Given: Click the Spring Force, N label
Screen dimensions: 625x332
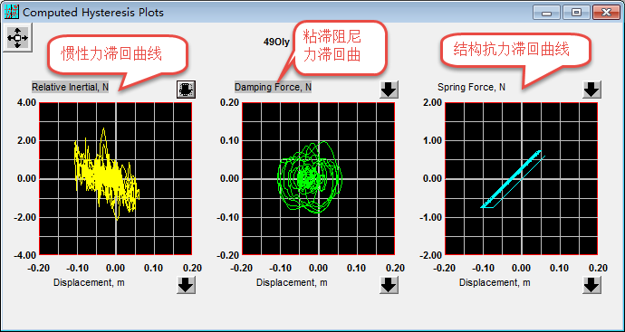Looking at the screenshot, I should point(471,87).
